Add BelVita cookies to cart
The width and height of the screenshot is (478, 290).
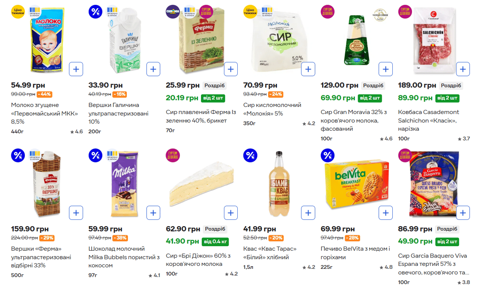pyautogui.click(x=385, y=213)
